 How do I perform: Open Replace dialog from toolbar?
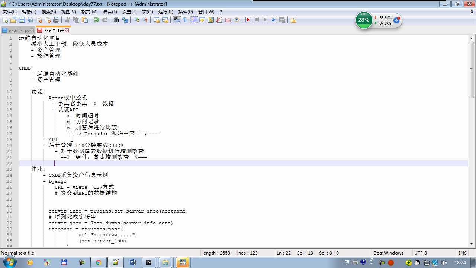click(125, 20)
